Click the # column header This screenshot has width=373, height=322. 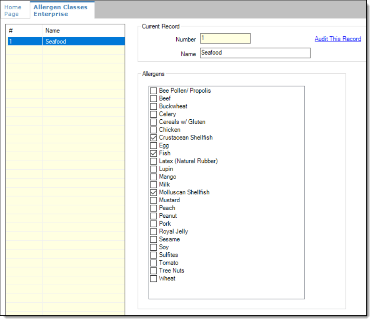pyautogui.click(x=24, y=30)
